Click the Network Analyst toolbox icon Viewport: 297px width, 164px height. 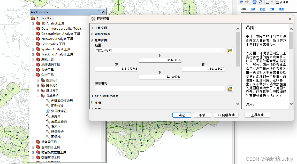(38, 39)
